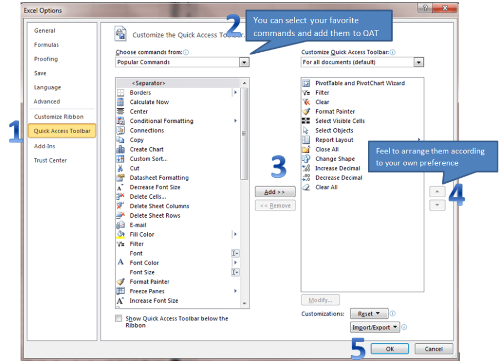
Task: Choose the Delete Sheet Rows icon
Action: [120, 215]
